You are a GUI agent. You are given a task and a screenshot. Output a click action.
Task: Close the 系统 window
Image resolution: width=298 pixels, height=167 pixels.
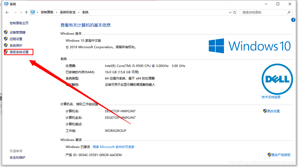[x=290, y=4]
